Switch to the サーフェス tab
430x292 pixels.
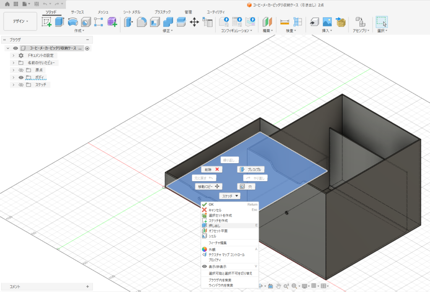point(77,12)
